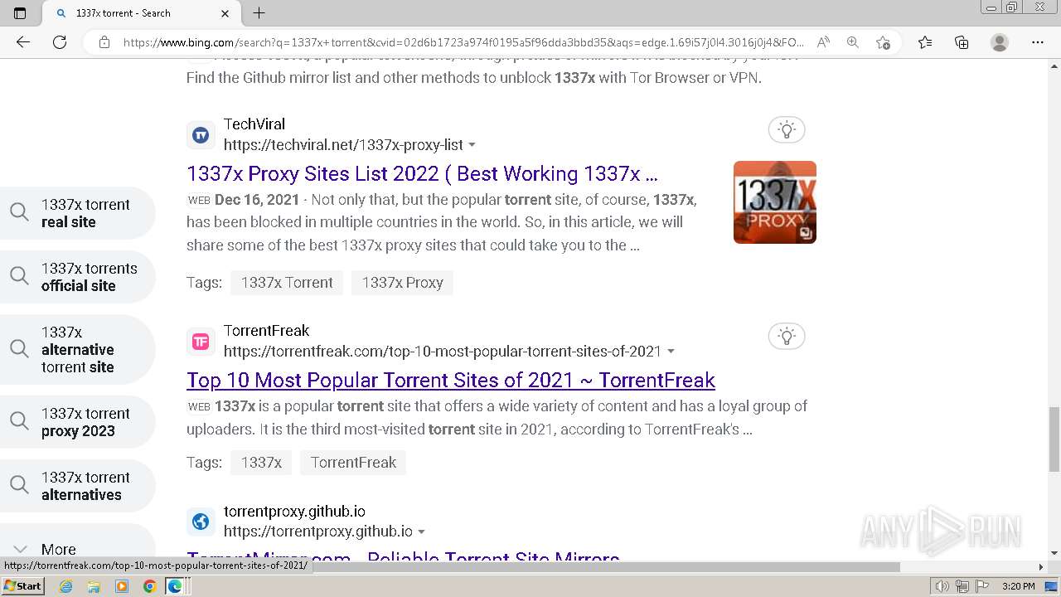Screen dimensions: 1061x597
Task: Open a new tab with plus icon
Action: pyautogui.click(x=259, y=12)
